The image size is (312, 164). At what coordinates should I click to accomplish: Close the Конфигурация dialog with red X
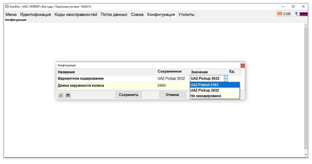coord(243,66)
